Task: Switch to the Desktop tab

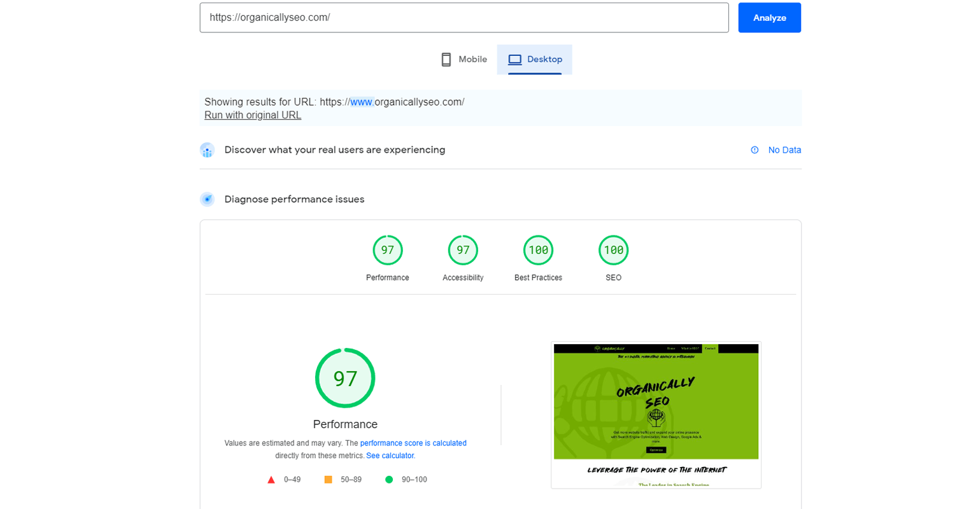Action: point(535,59)
